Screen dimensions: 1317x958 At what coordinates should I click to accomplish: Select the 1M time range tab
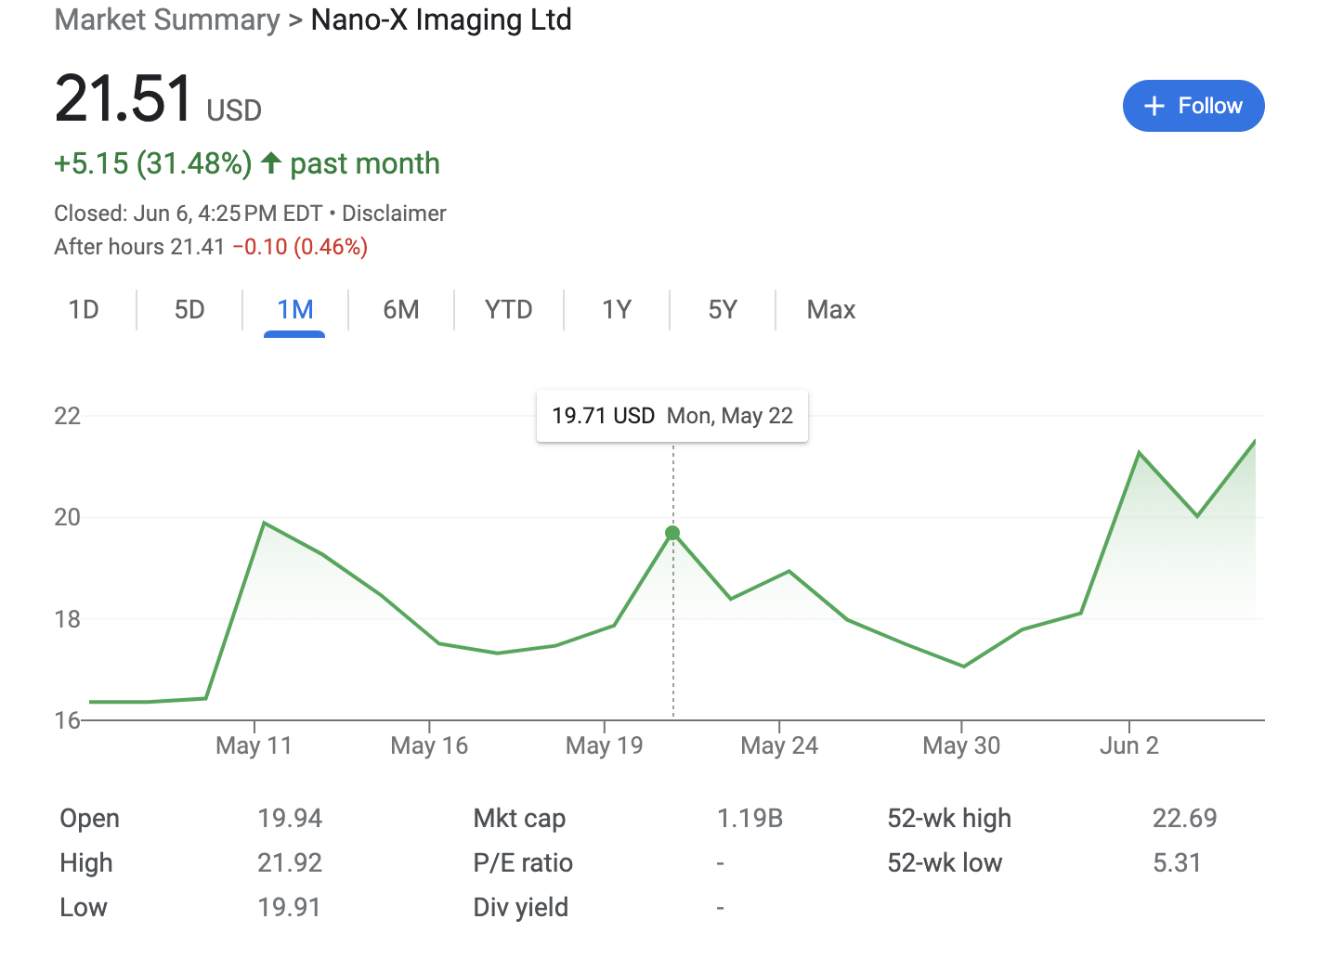click(295, 310)
